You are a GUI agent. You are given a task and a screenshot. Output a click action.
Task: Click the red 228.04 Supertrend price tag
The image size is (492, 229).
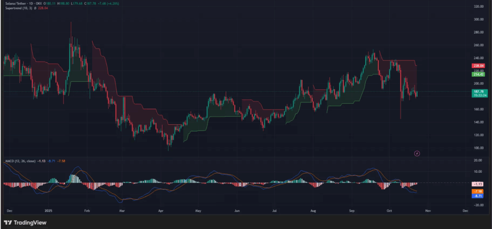(x=478, y=66)
